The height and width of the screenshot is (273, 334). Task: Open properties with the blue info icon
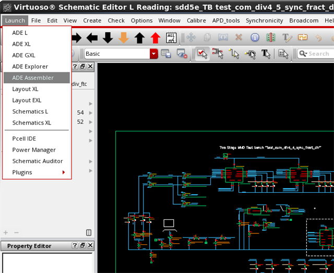[255, 38]
